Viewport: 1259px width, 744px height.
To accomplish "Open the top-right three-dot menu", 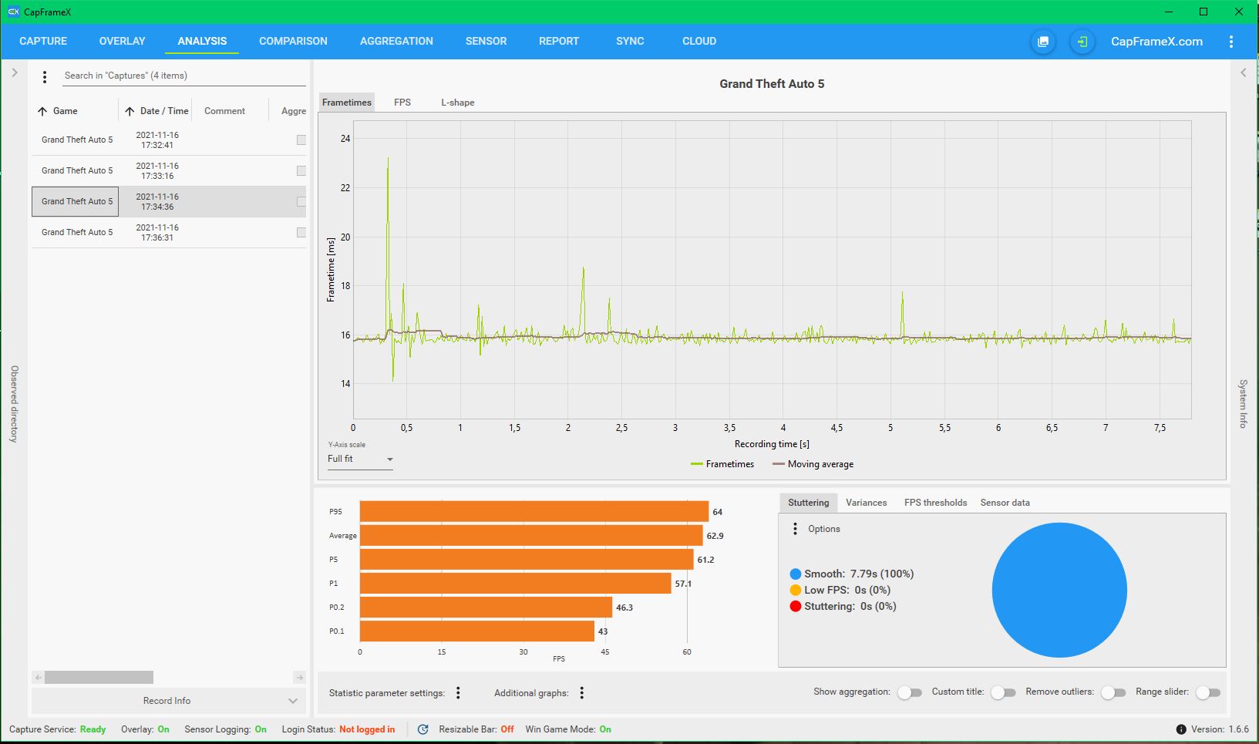I will (1231, 42).
